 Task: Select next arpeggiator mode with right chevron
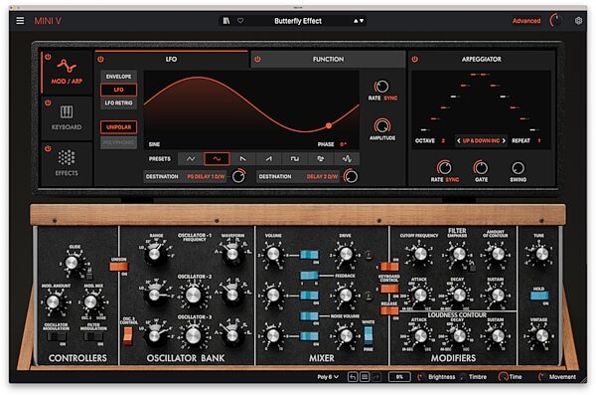[x=504, y=141]
